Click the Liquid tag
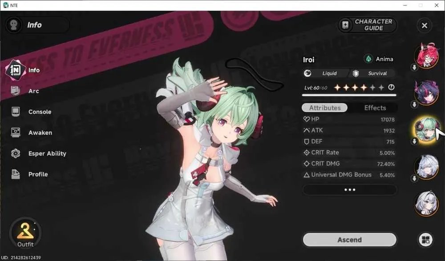Screen dimensions: 445x261 325,73
